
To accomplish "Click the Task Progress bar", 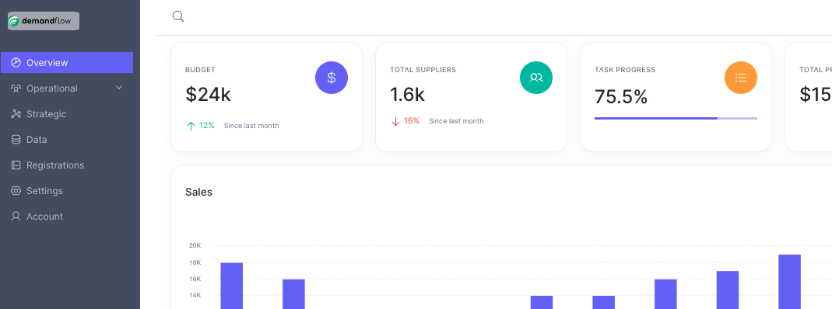I will pos(676,119).
